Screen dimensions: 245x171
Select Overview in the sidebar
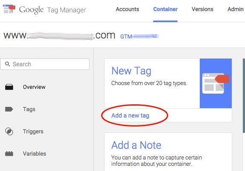click(34, 87)
